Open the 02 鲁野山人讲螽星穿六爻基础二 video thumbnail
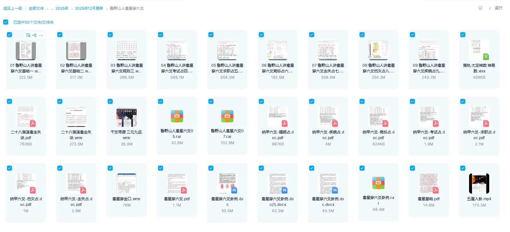The height and width of the screenshot is (232, 510). click(76, 50)
